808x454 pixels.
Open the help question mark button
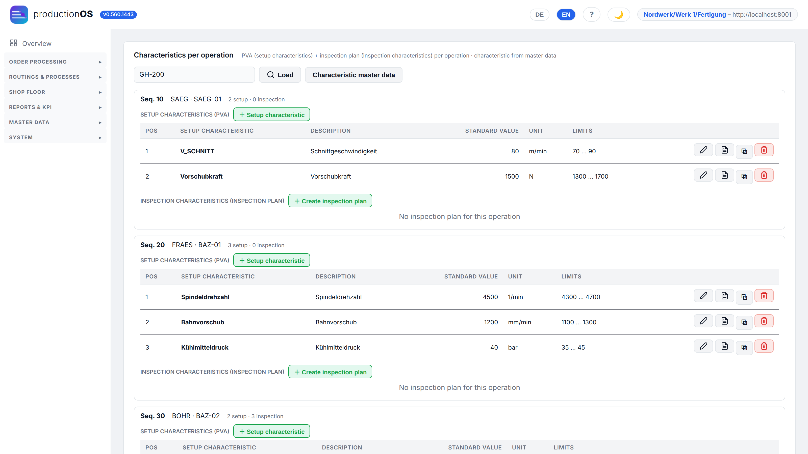pos(591,14)
